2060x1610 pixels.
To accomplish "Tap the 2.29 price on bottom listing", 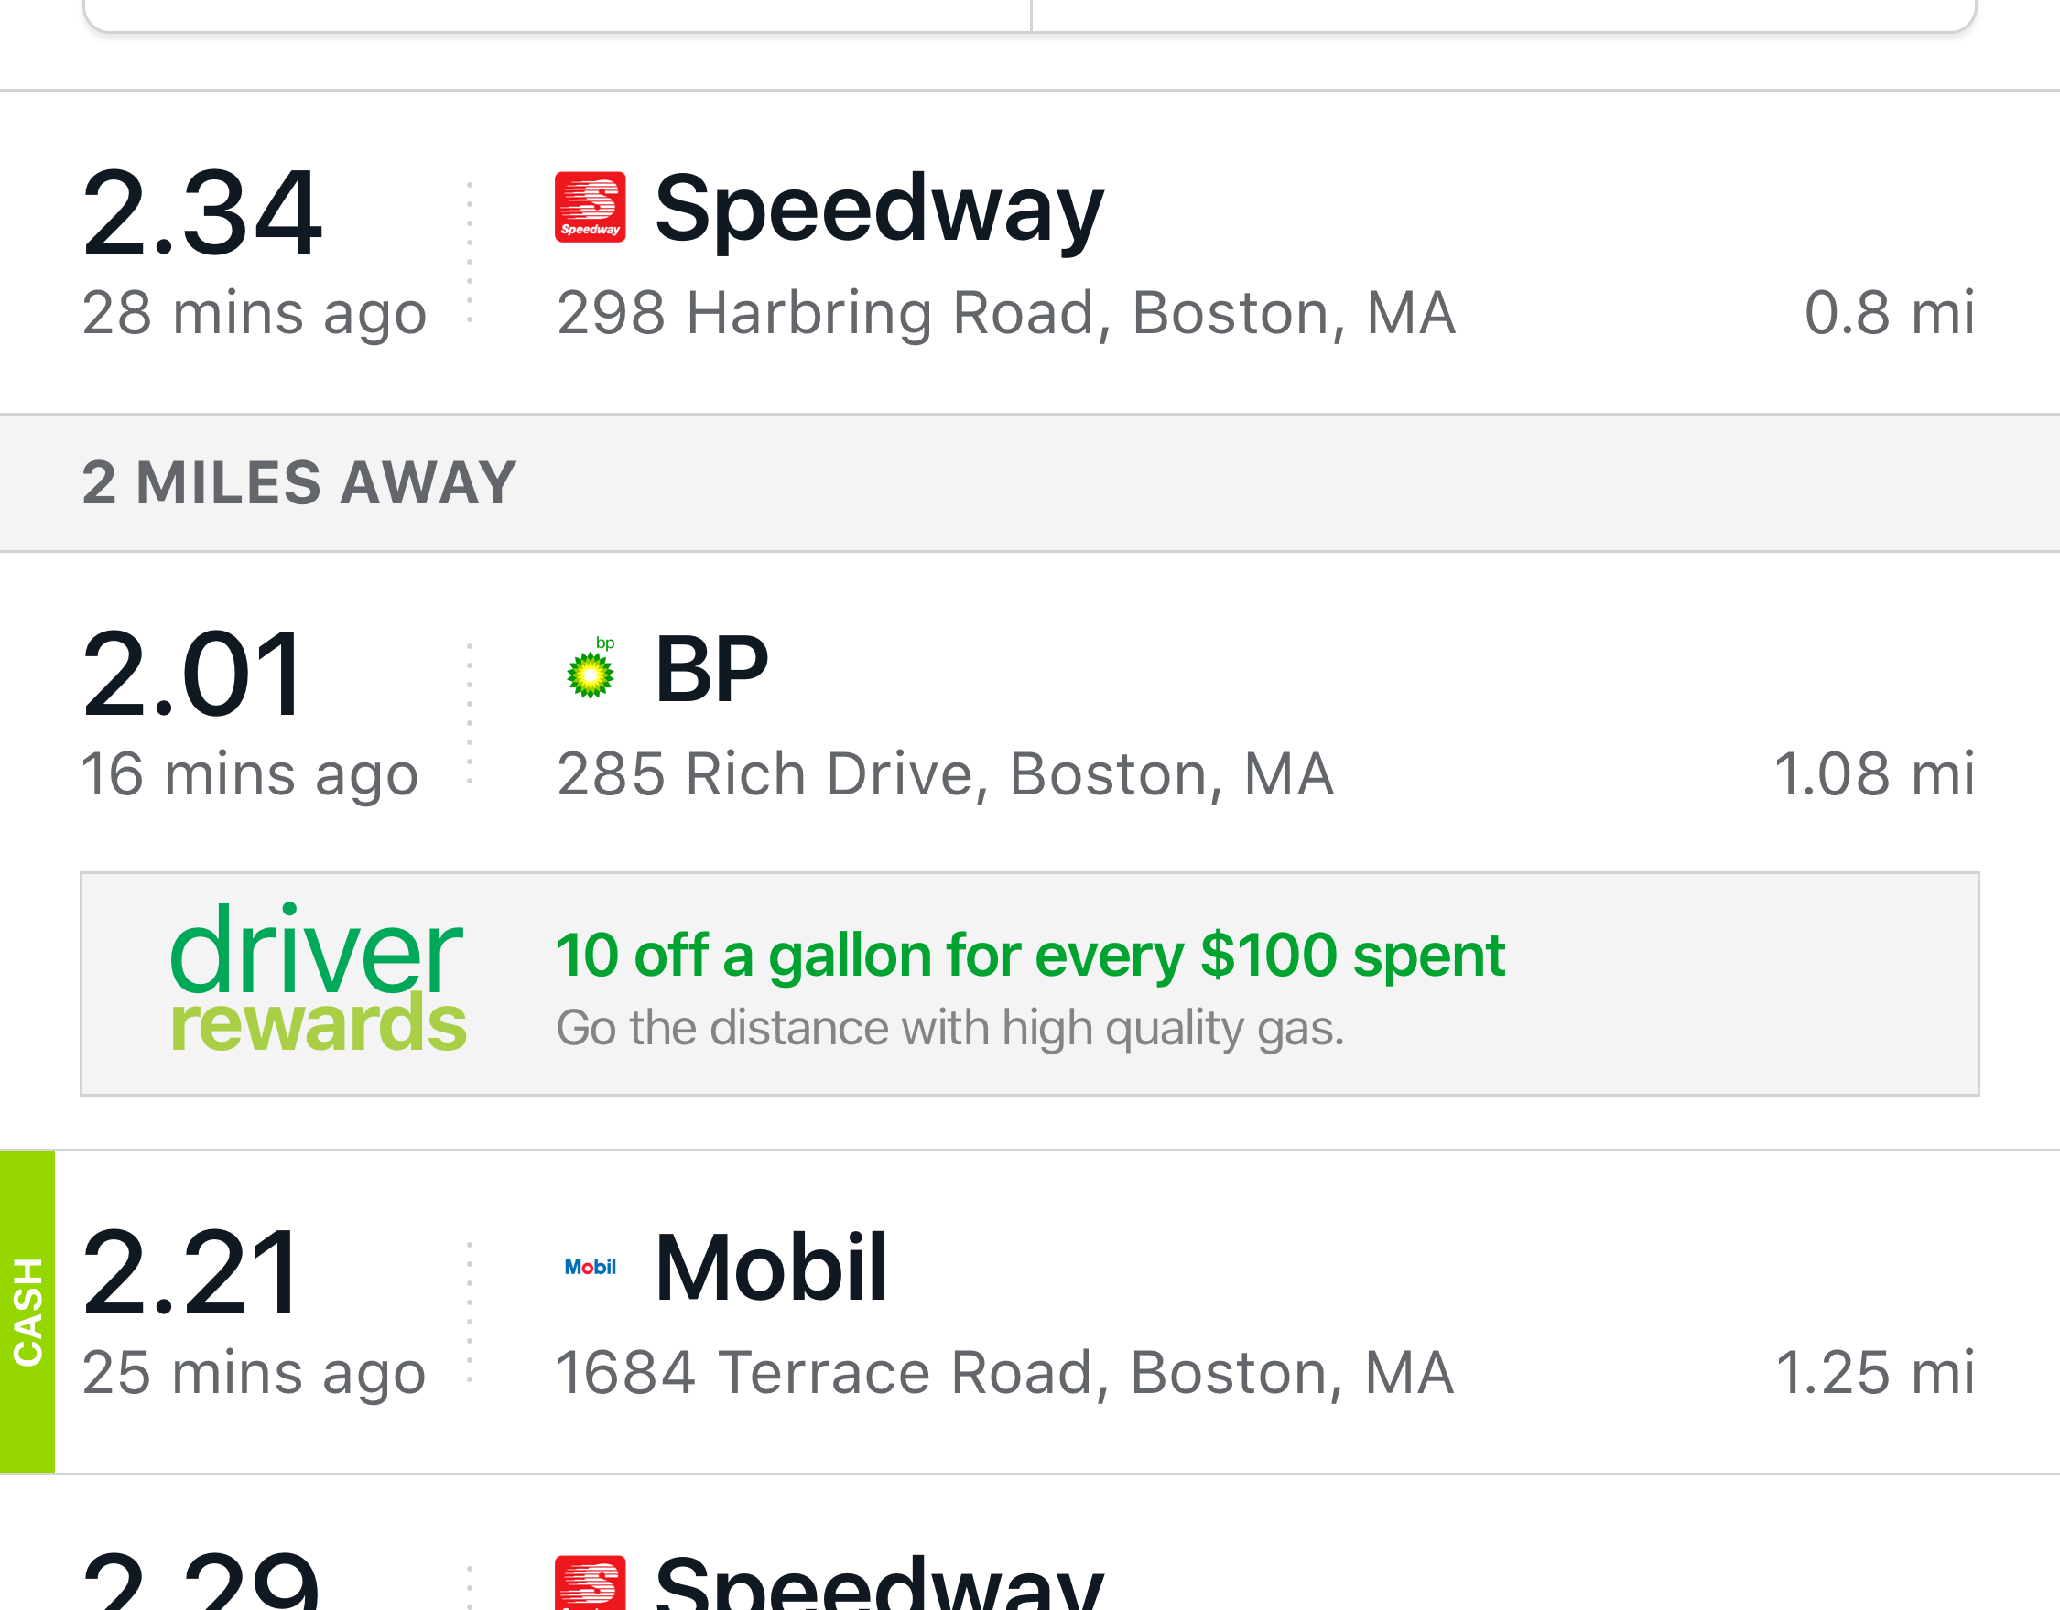I will coord(201,1584).
